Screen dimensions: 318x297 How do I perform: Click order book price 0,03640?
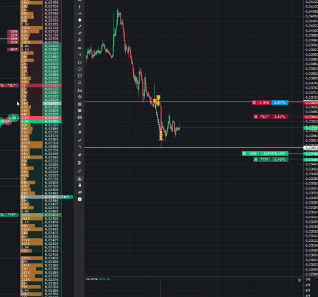coord(52,85)
